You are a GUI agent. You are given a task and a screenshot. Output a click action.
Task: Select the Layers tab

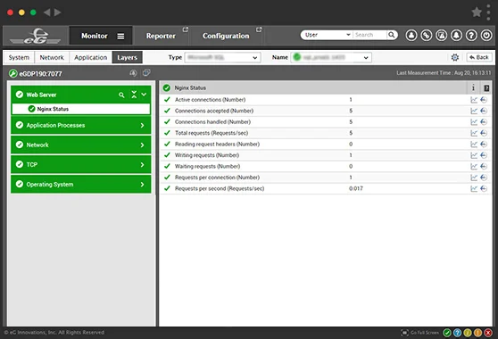tap(127, 57)
